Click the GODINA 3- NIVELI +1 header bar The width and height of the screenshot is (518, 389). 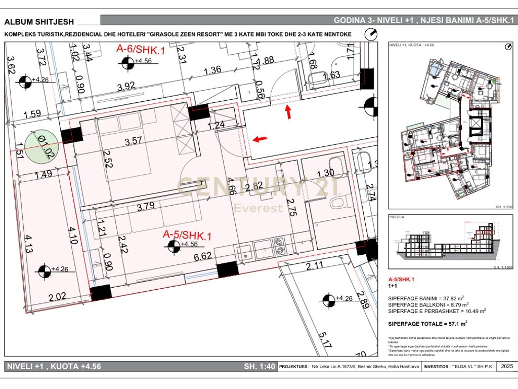[x=309, y=20]
